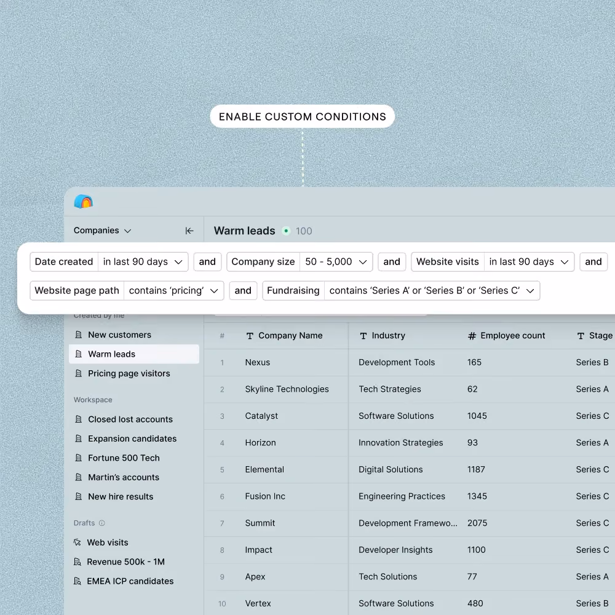The image size is (615, 615).
Task: Click the building icon beside Closed lost accounts
Action: pos(79,419)
